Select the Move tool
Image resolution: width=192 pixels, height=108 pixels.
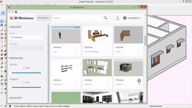point(2,51)
